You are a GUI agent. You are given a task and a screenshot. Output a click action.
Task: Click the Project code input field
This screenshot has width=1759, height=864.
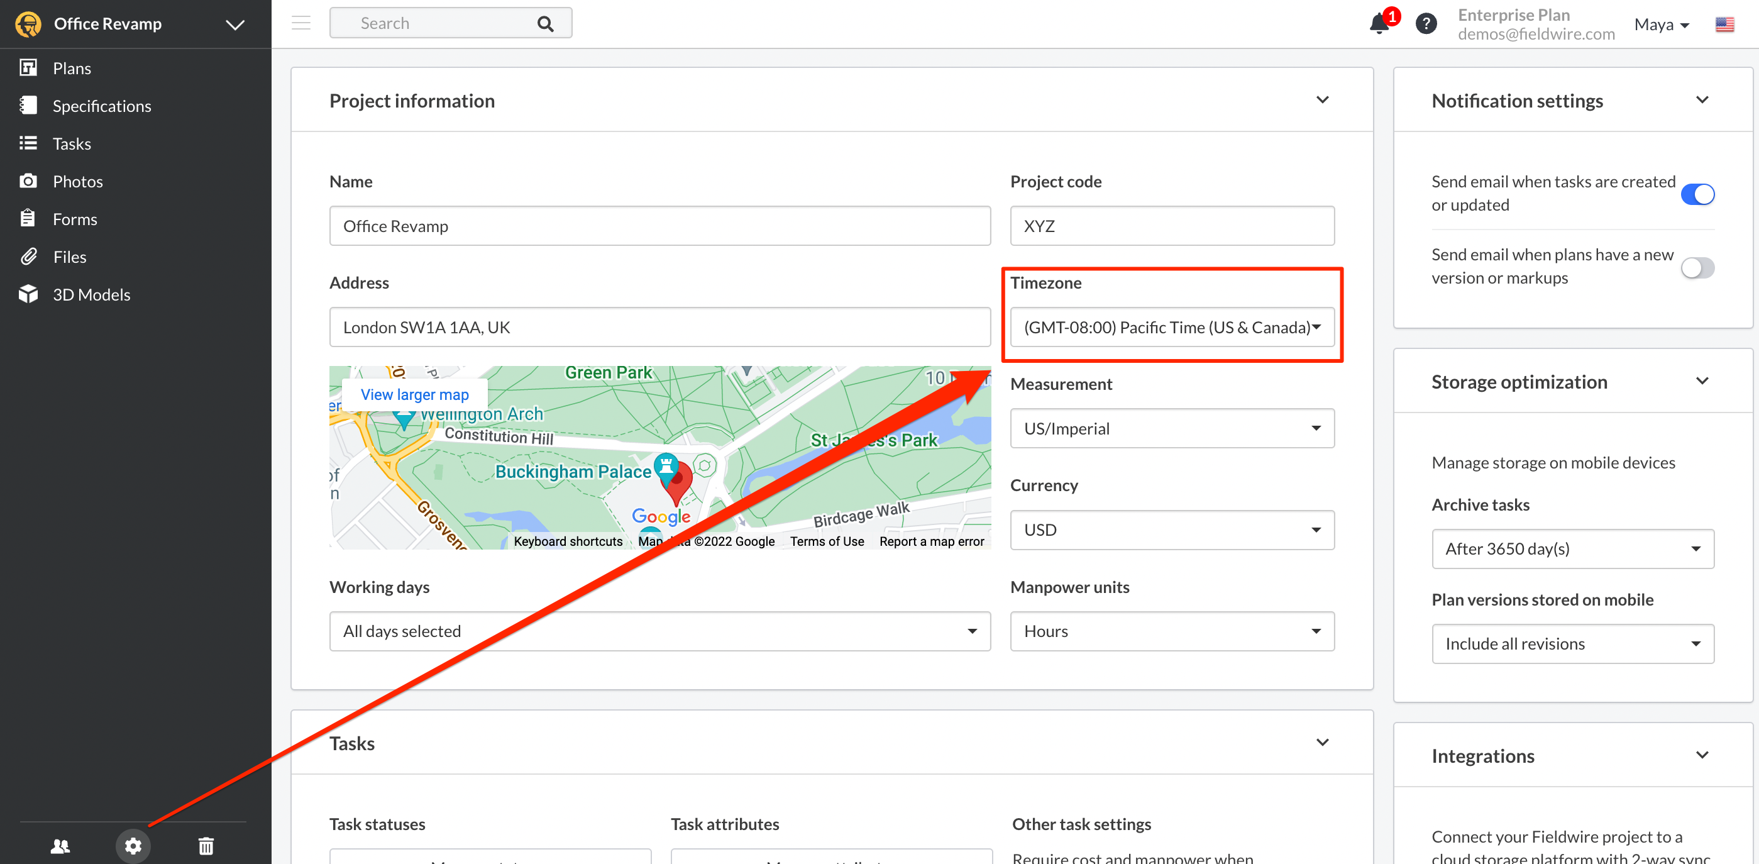point(1172,226)
